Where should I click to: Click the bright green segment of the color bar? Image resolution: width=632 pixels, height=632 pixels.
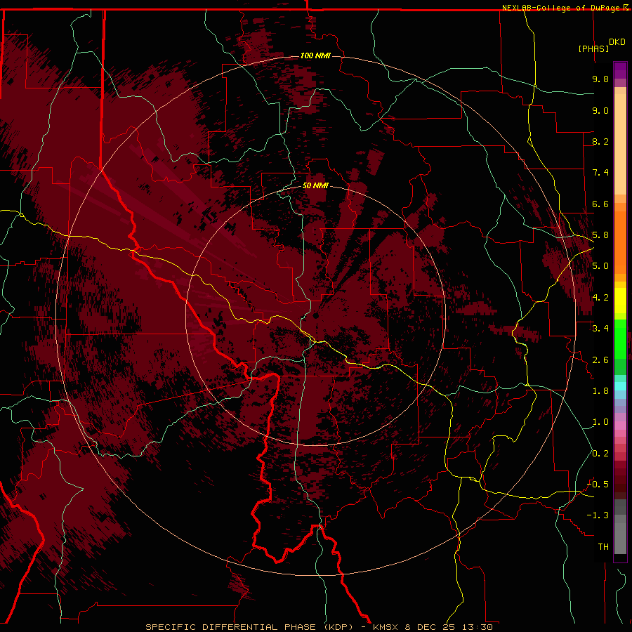tap(620, 338)
